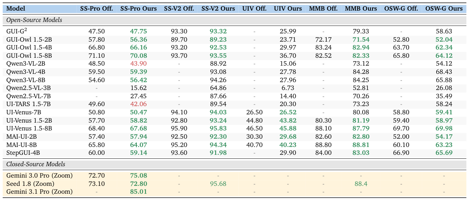Viewport: 469px width, 200px height.
Task: Select the "91.98" value for StepGUI-4B
Action: (x=218, y=152)
